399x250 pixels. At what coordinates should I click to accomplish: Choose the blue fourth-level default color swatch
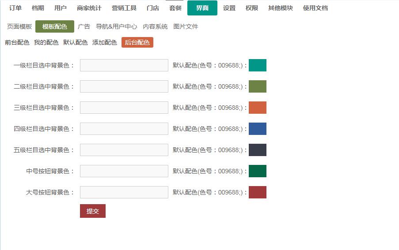(x=257, y=129)
